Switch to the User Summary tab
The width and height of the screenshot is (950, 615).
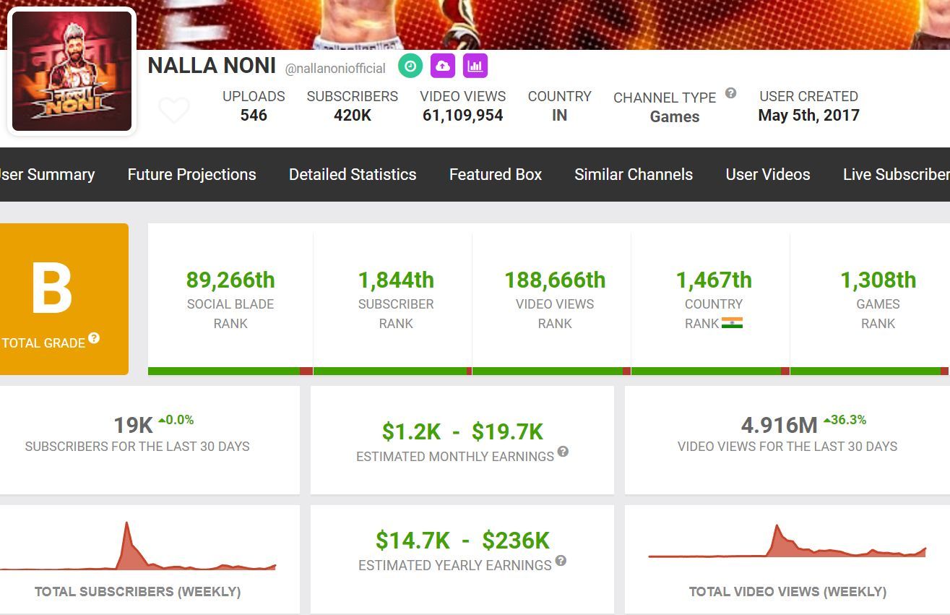[46, 174]
